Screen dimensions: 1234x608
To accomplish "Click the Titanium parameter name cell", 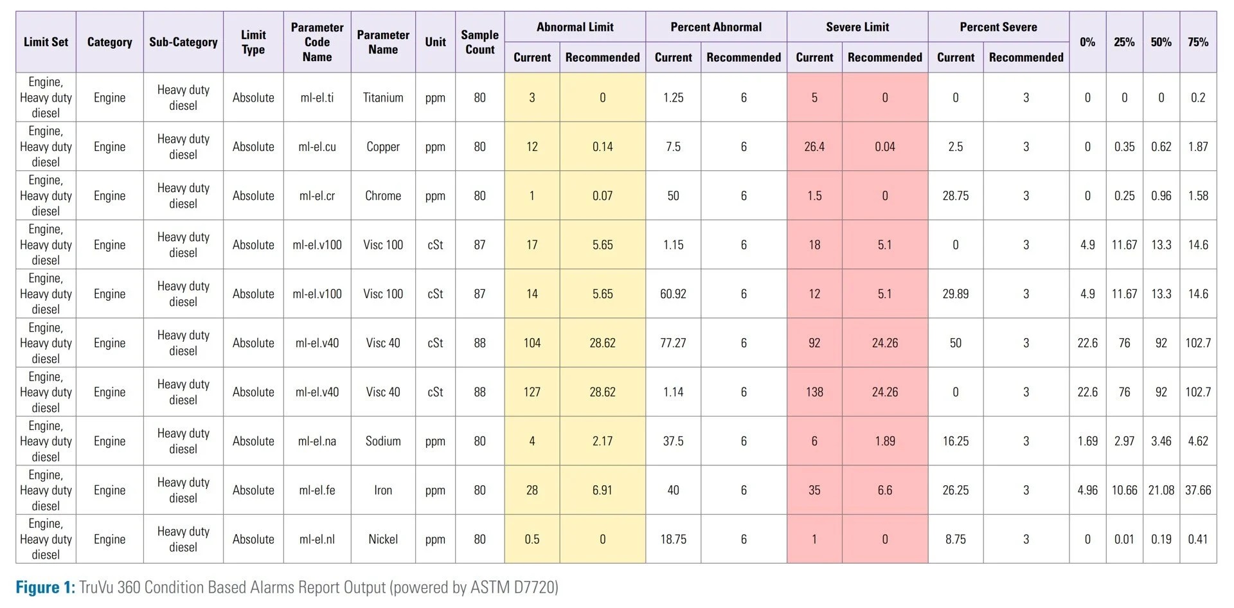I will tap(383, 98).
